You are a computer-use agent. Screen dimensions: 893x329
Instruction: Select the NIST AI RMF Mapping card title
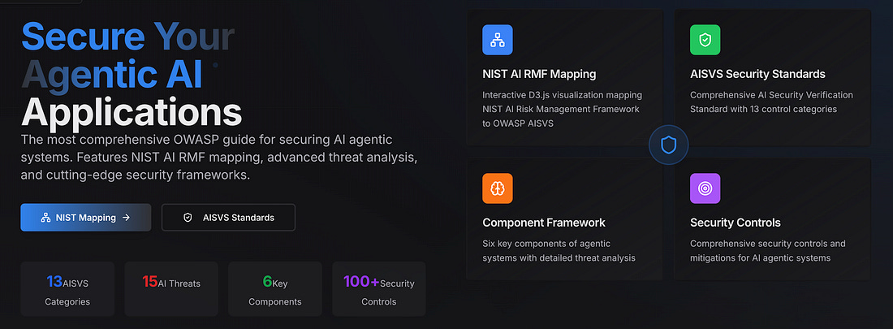coord(539,74)
